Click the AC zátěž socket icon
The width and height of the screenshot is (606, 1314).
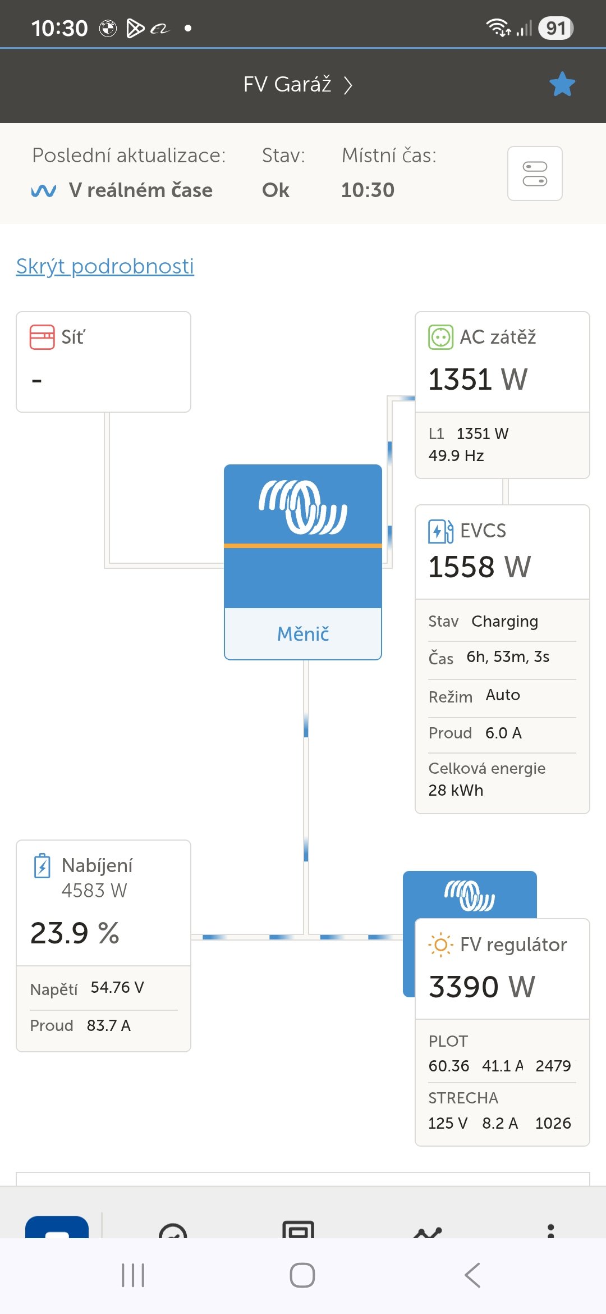(440, 337)
